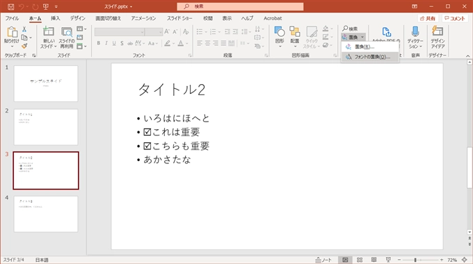Click the text highlight color pen
This screenshot has width=473, height=264.
point(167,43)
